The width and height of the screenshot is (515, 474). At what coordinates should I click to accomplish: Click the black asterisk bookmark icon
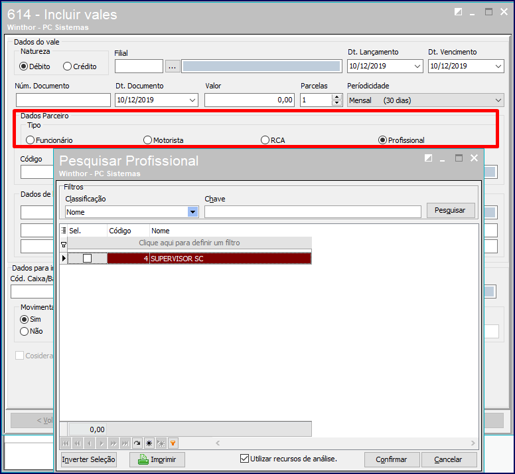(x=149, y=443)
